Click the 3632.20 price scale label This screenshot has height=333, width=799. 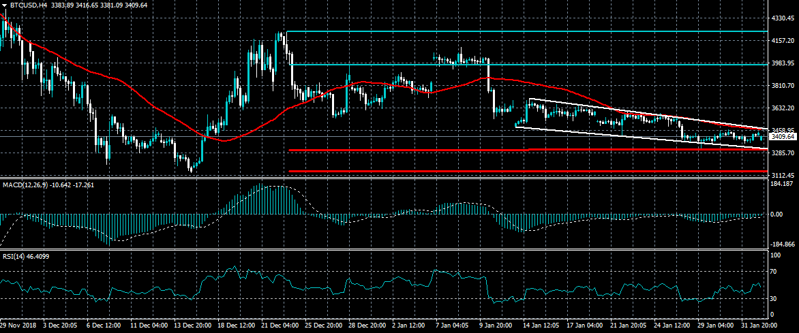[783, 108]
